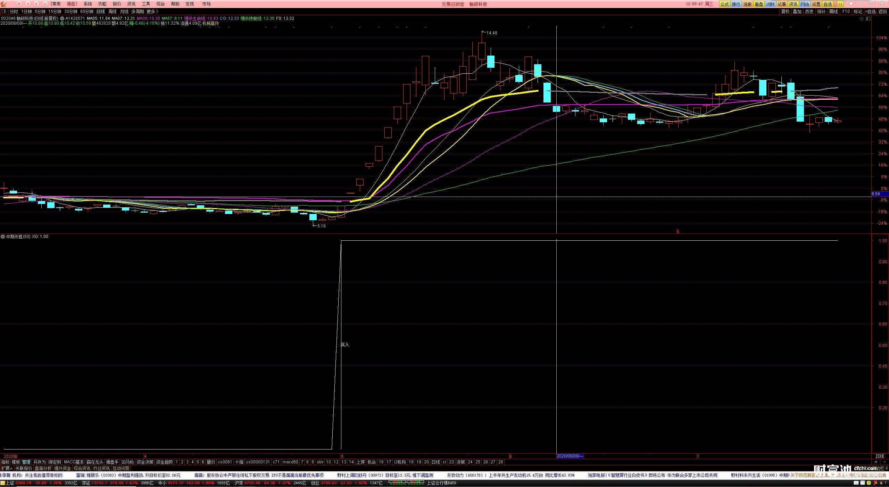889x487 pixels.
Task: Toggle the 叠加 overlay option
Action: (x=797, y=11)
